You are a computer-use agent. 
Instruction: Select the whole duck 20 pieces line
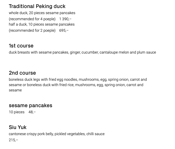[42, 13]
